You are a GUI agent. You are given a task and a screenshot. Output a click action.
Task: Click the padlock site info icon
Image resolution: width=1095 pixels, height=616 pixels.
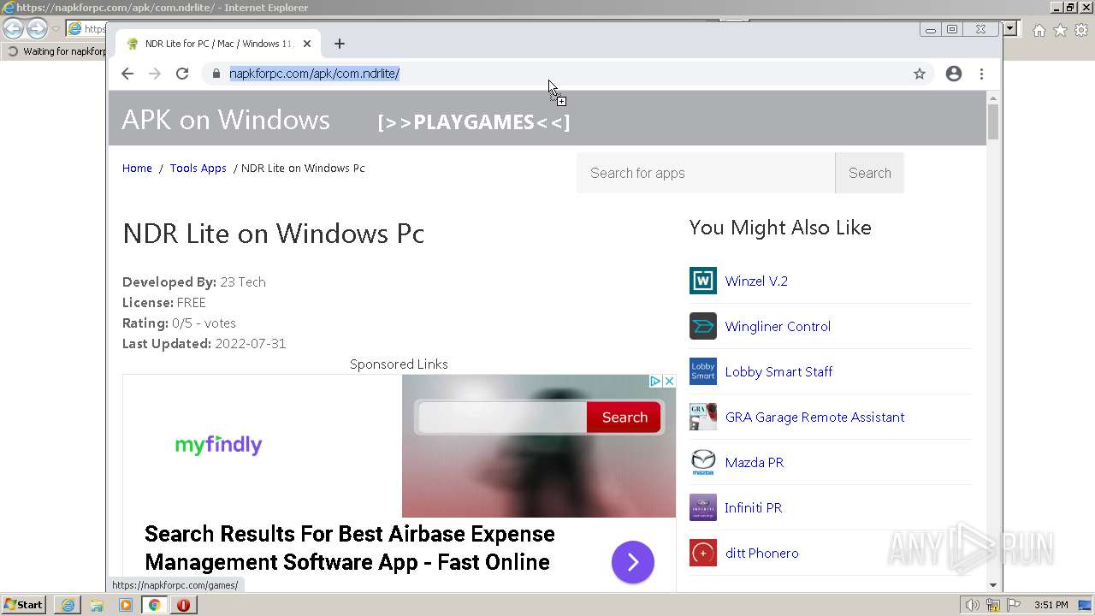216,74
